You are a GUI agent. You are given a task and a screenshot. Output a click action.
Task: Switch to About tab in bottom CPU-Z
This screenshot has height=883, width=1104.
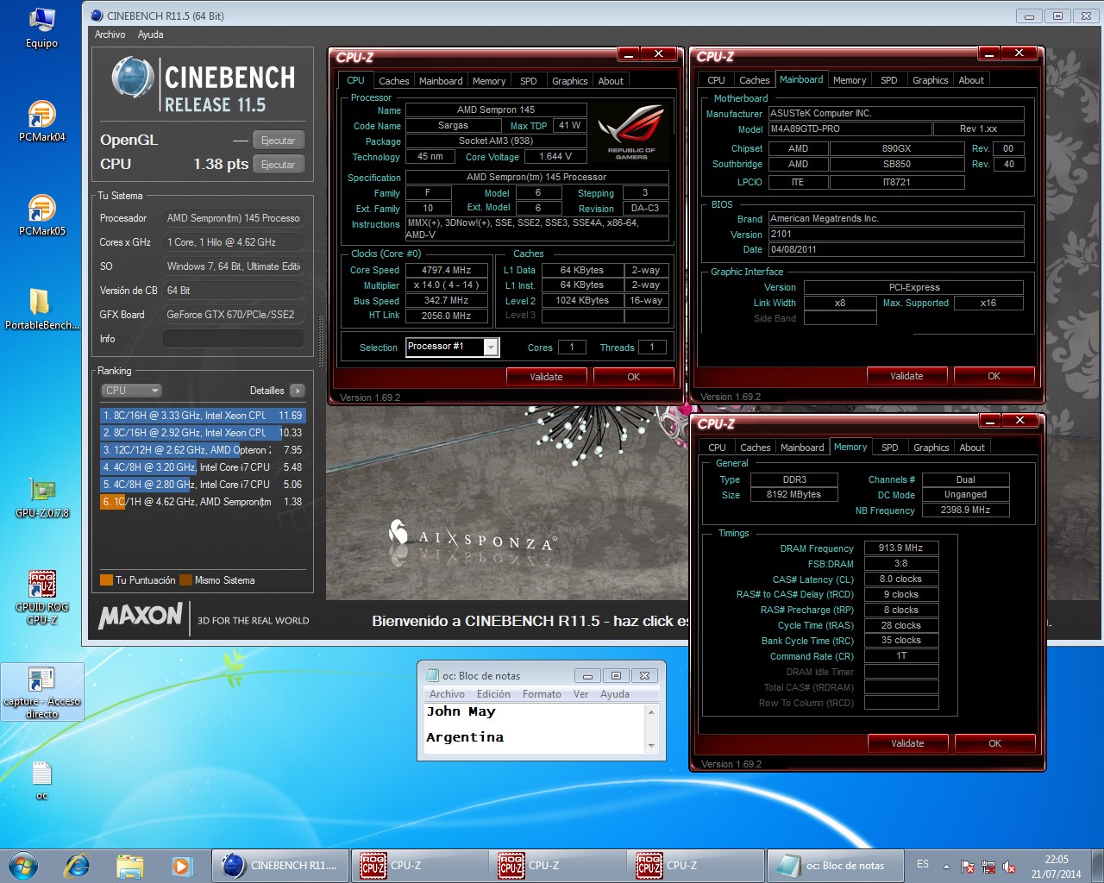coord(972,448)
